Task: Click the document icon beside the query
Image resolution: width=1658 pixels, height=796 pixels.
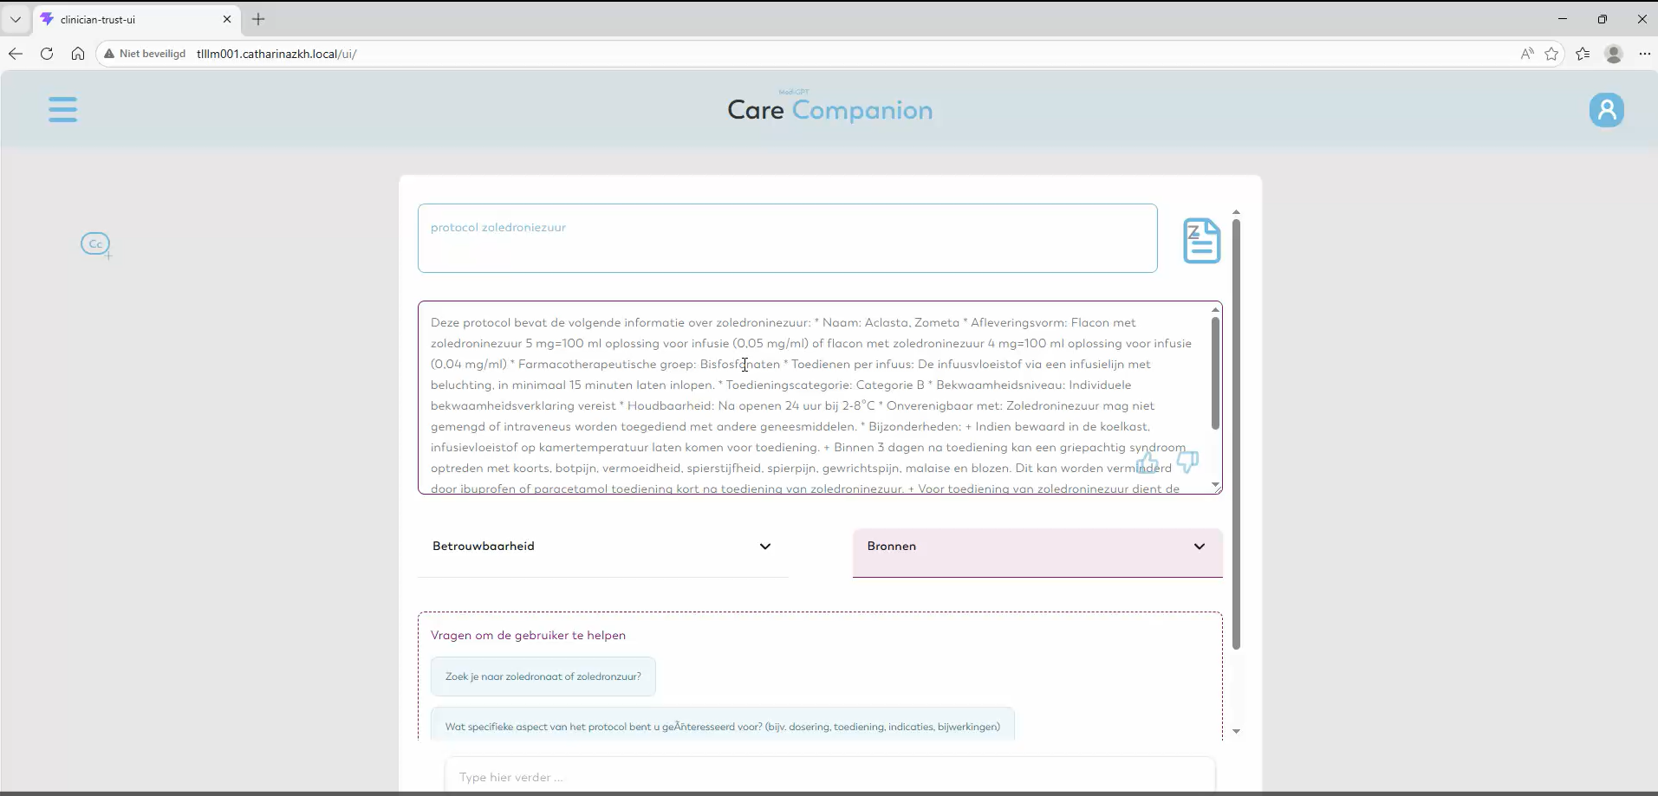Action: (x=1201, y=241)
